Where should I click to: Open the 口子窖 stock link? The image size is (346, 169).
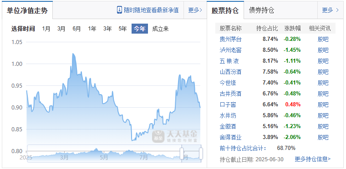pyautogui.click(x=228, y=104)
